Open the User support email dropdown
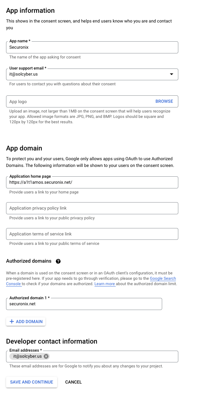The height and width of the screenshot is (400, 218). tap(171, 74)
